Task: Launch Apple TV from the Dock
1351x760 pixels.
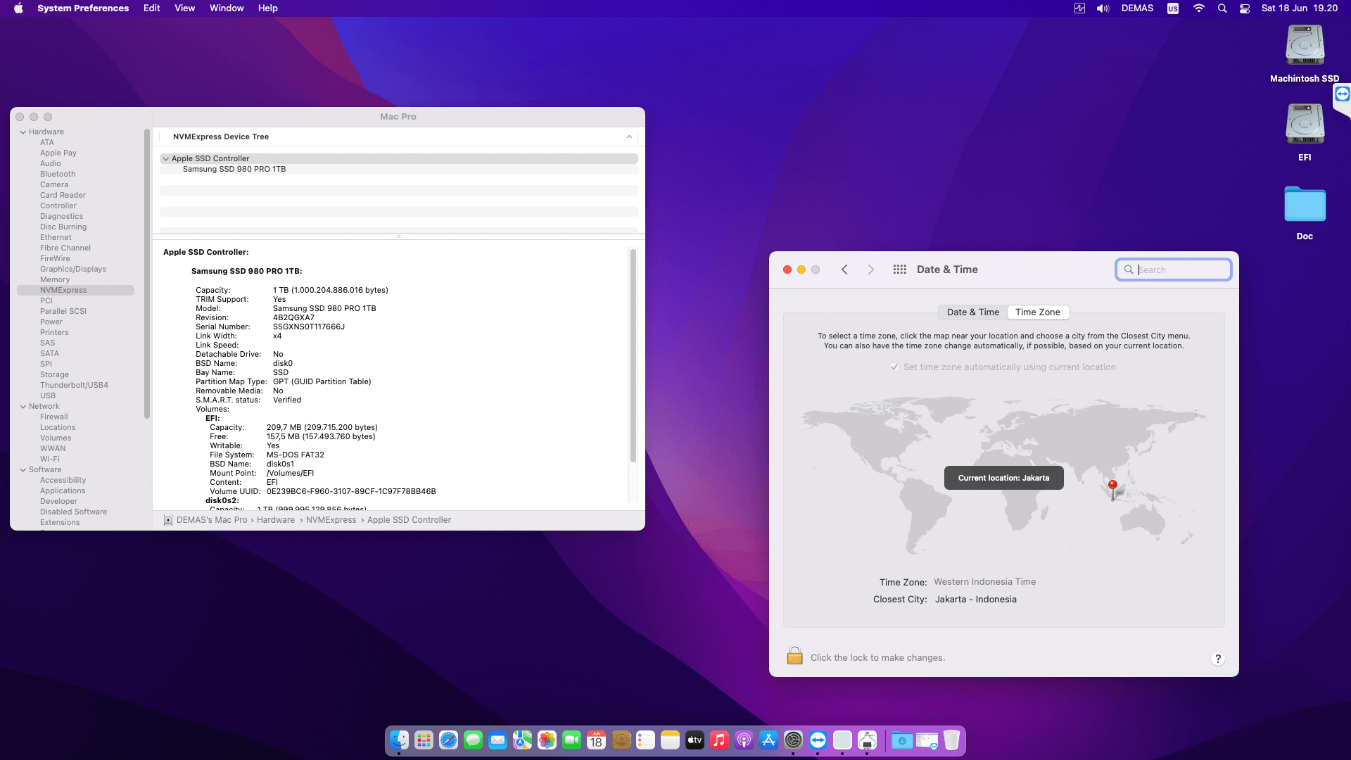Action: pyautogui.click(x=694, y=740)
